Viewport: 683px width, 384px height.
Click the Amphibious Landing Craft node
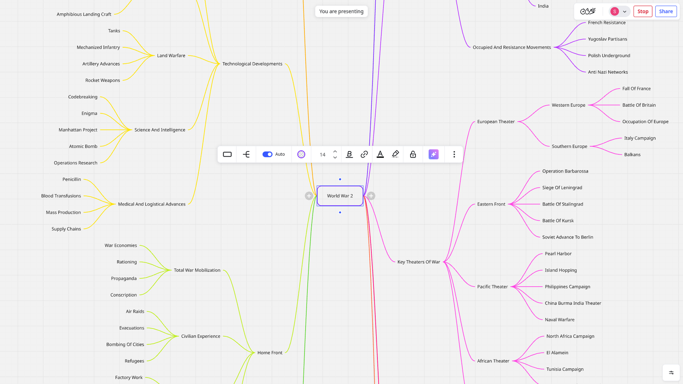[x=84, y=15]
